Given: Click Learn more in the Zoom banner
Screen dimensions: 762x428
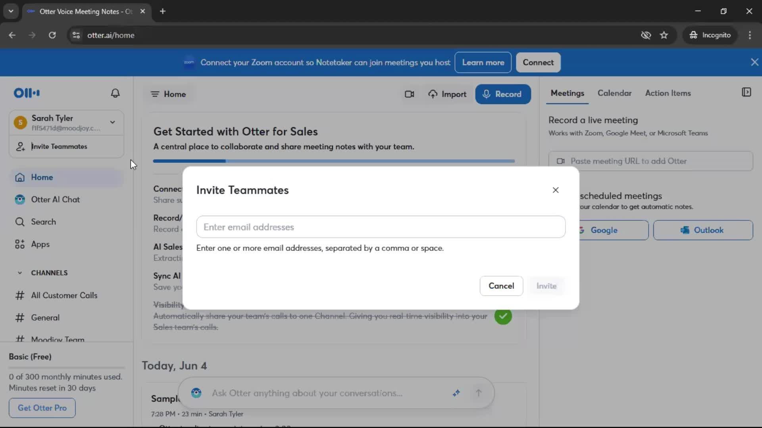Looking at the screenshot, I should 483,62.
